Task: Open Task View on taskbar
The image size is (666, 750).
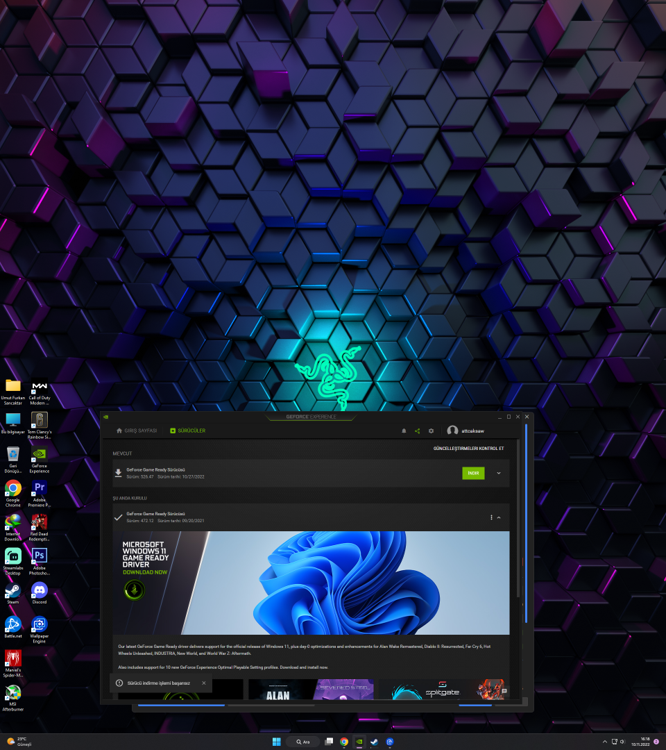Action: tap(329, 742)
